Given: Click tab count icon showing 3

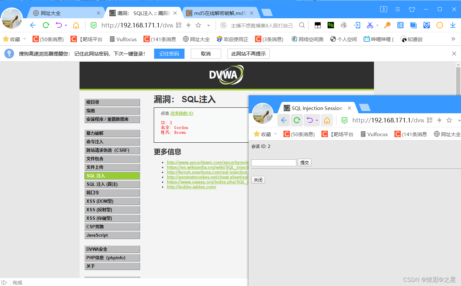Looking at the screenshot, I should click(383, 9).
